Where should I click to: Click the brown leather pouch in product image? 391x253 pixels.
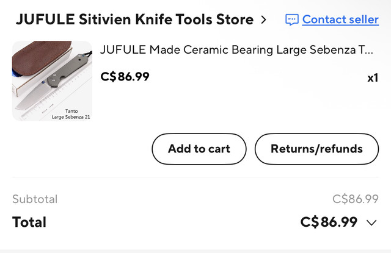[40, 56]
